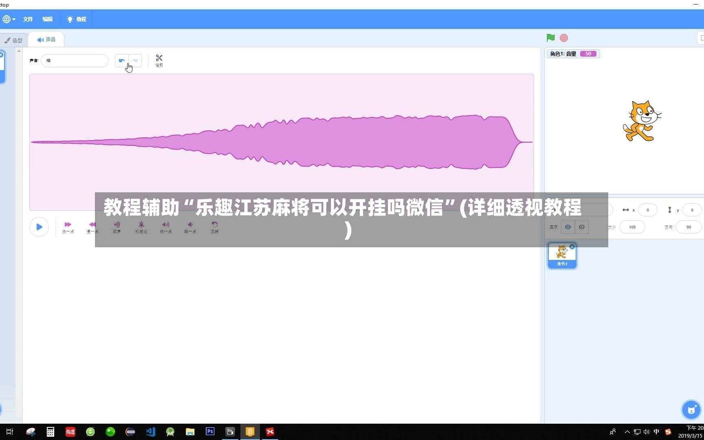Apply the 反转 reverse effect
This screenshot has height=440, width=704.
coord(215,227)
